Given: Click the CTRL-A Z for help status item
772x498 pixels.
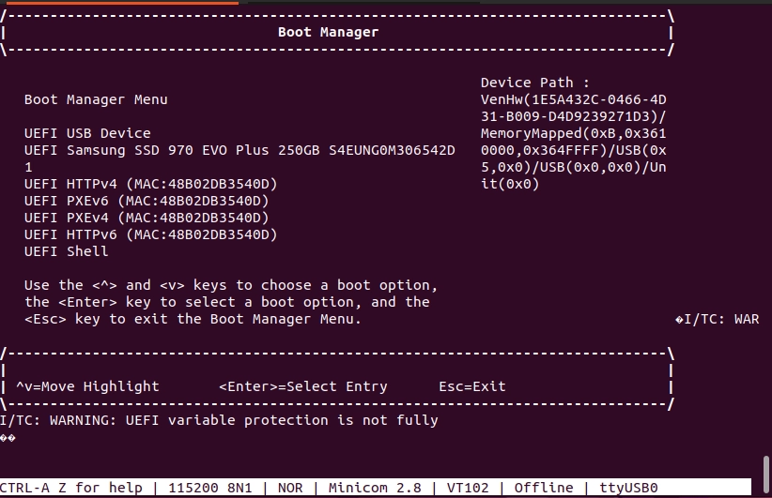Looking at the screenshot, I should 70,488.
